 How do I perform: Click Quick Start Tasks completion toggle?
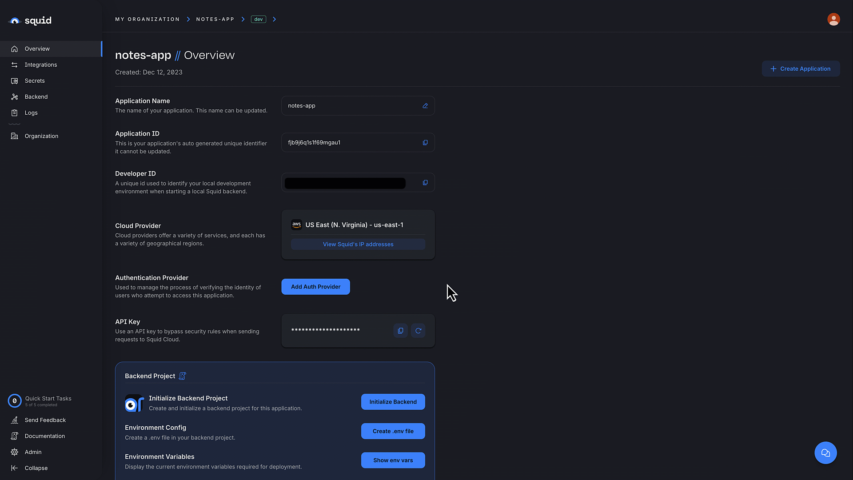[15, 401]
